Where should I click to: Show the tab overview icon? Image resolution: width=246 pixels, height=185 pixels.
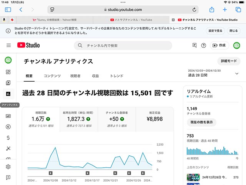[x=238, y=10]
